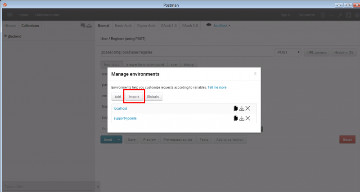Click Add to collection button
This screenshot has width=360, height=192.
[230, 139]
